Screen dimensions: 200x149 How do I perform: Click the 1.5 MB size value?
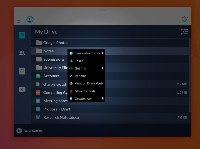point(182,93)
